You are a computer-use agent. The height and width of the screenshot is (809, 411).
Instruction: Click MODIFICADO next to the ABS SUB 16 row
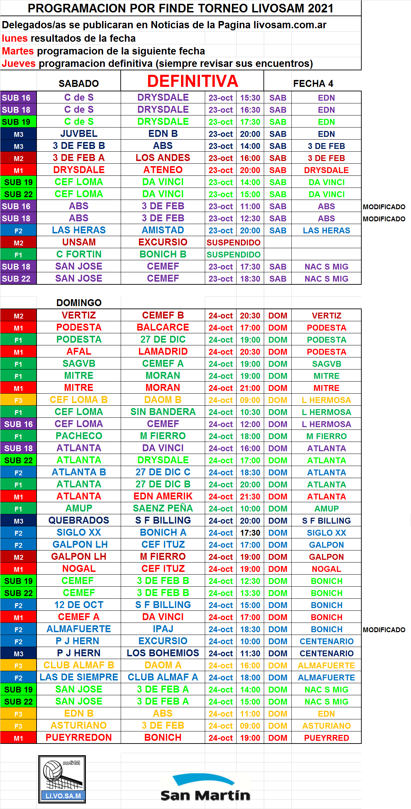pyautogui.click(x=384, y=207)
